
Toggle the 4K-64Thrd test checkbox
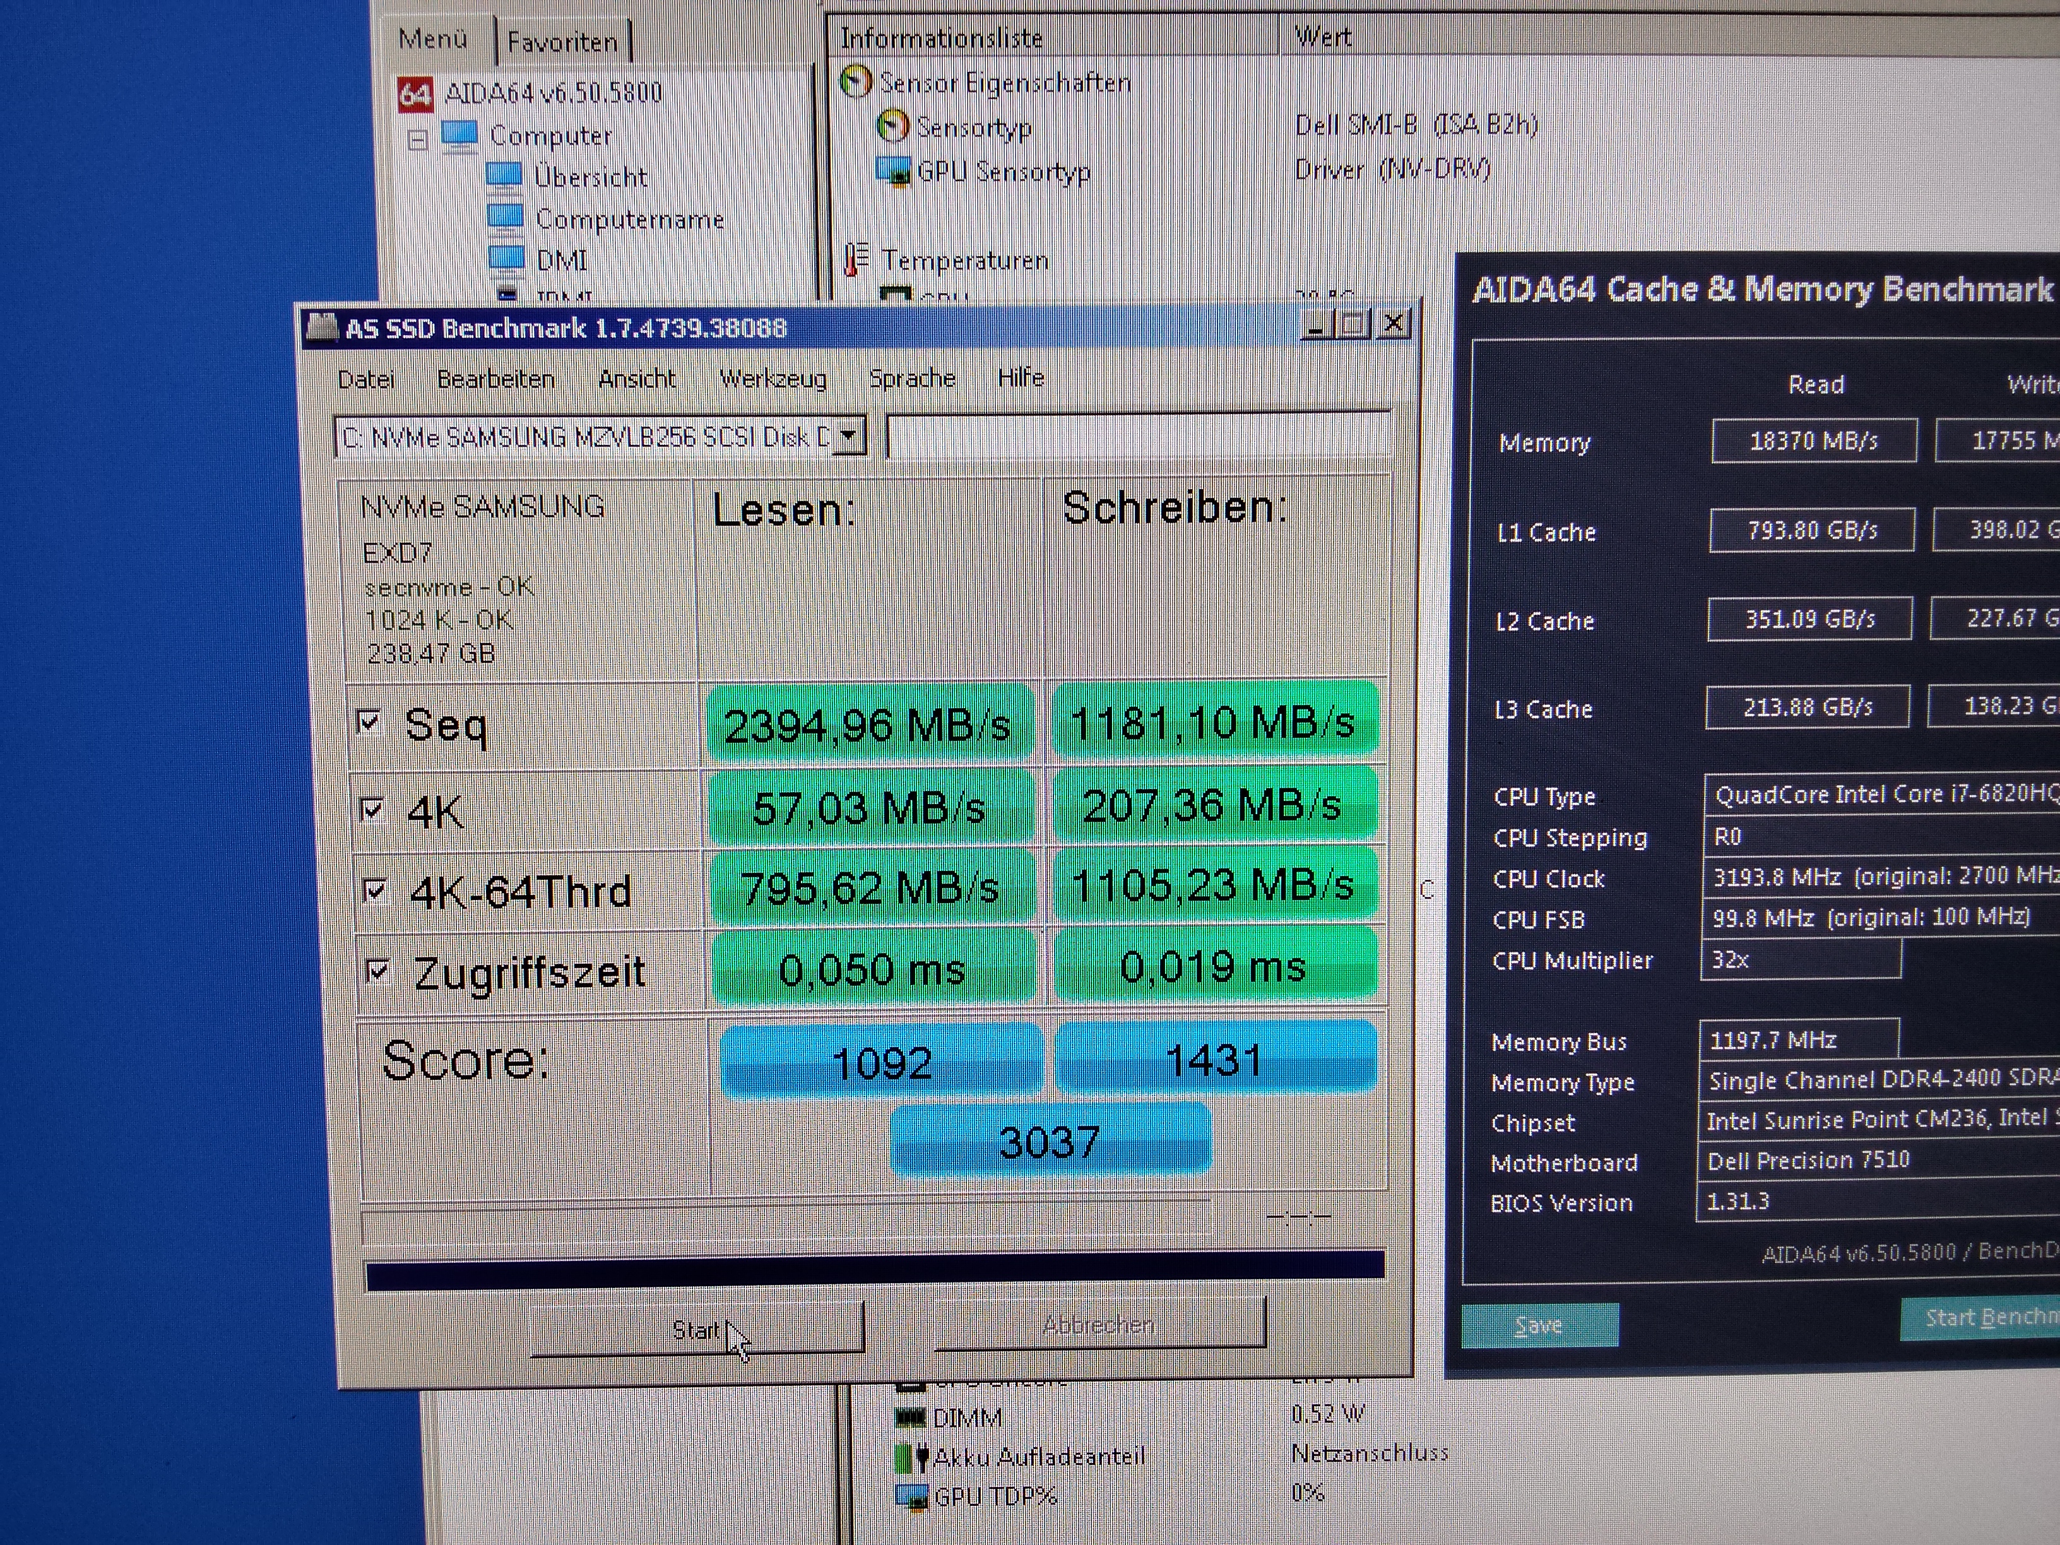click(374, 891)
